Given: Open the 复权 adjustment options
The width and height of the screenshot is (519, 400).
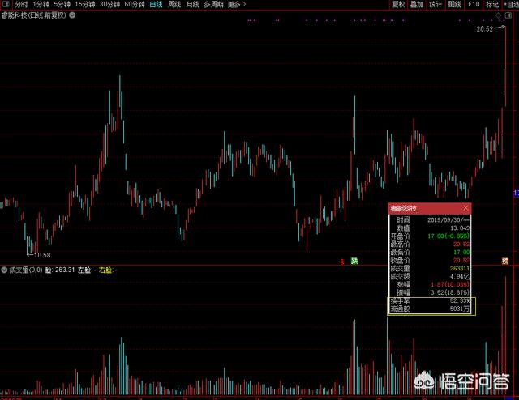Looking at the screenshot, I should click(398, 4).
